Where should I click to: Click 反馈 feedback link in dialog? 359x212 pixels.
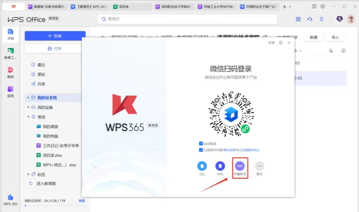(x=271, y=43)
